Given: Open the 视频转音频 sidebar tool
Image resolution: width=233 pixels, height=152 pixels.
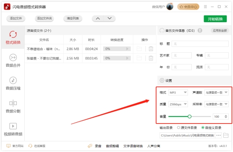Looking at the screenshot, I should pyautogui.click(x=13, y=129).
